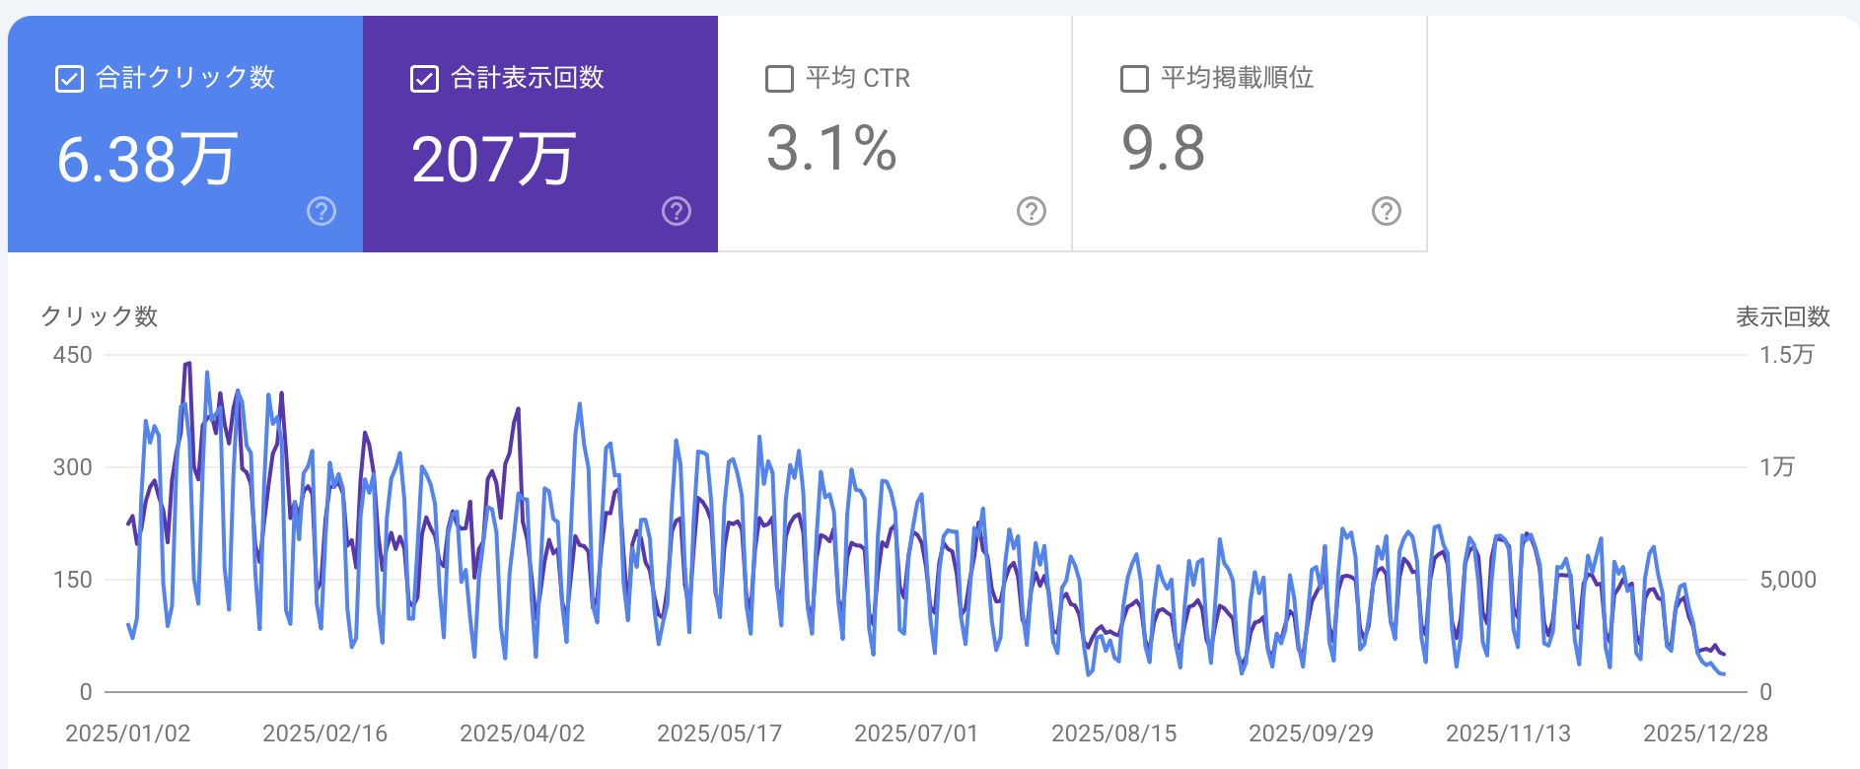Click the 450 label on left axis
The image size is (1860, 769).
point(73,355)
